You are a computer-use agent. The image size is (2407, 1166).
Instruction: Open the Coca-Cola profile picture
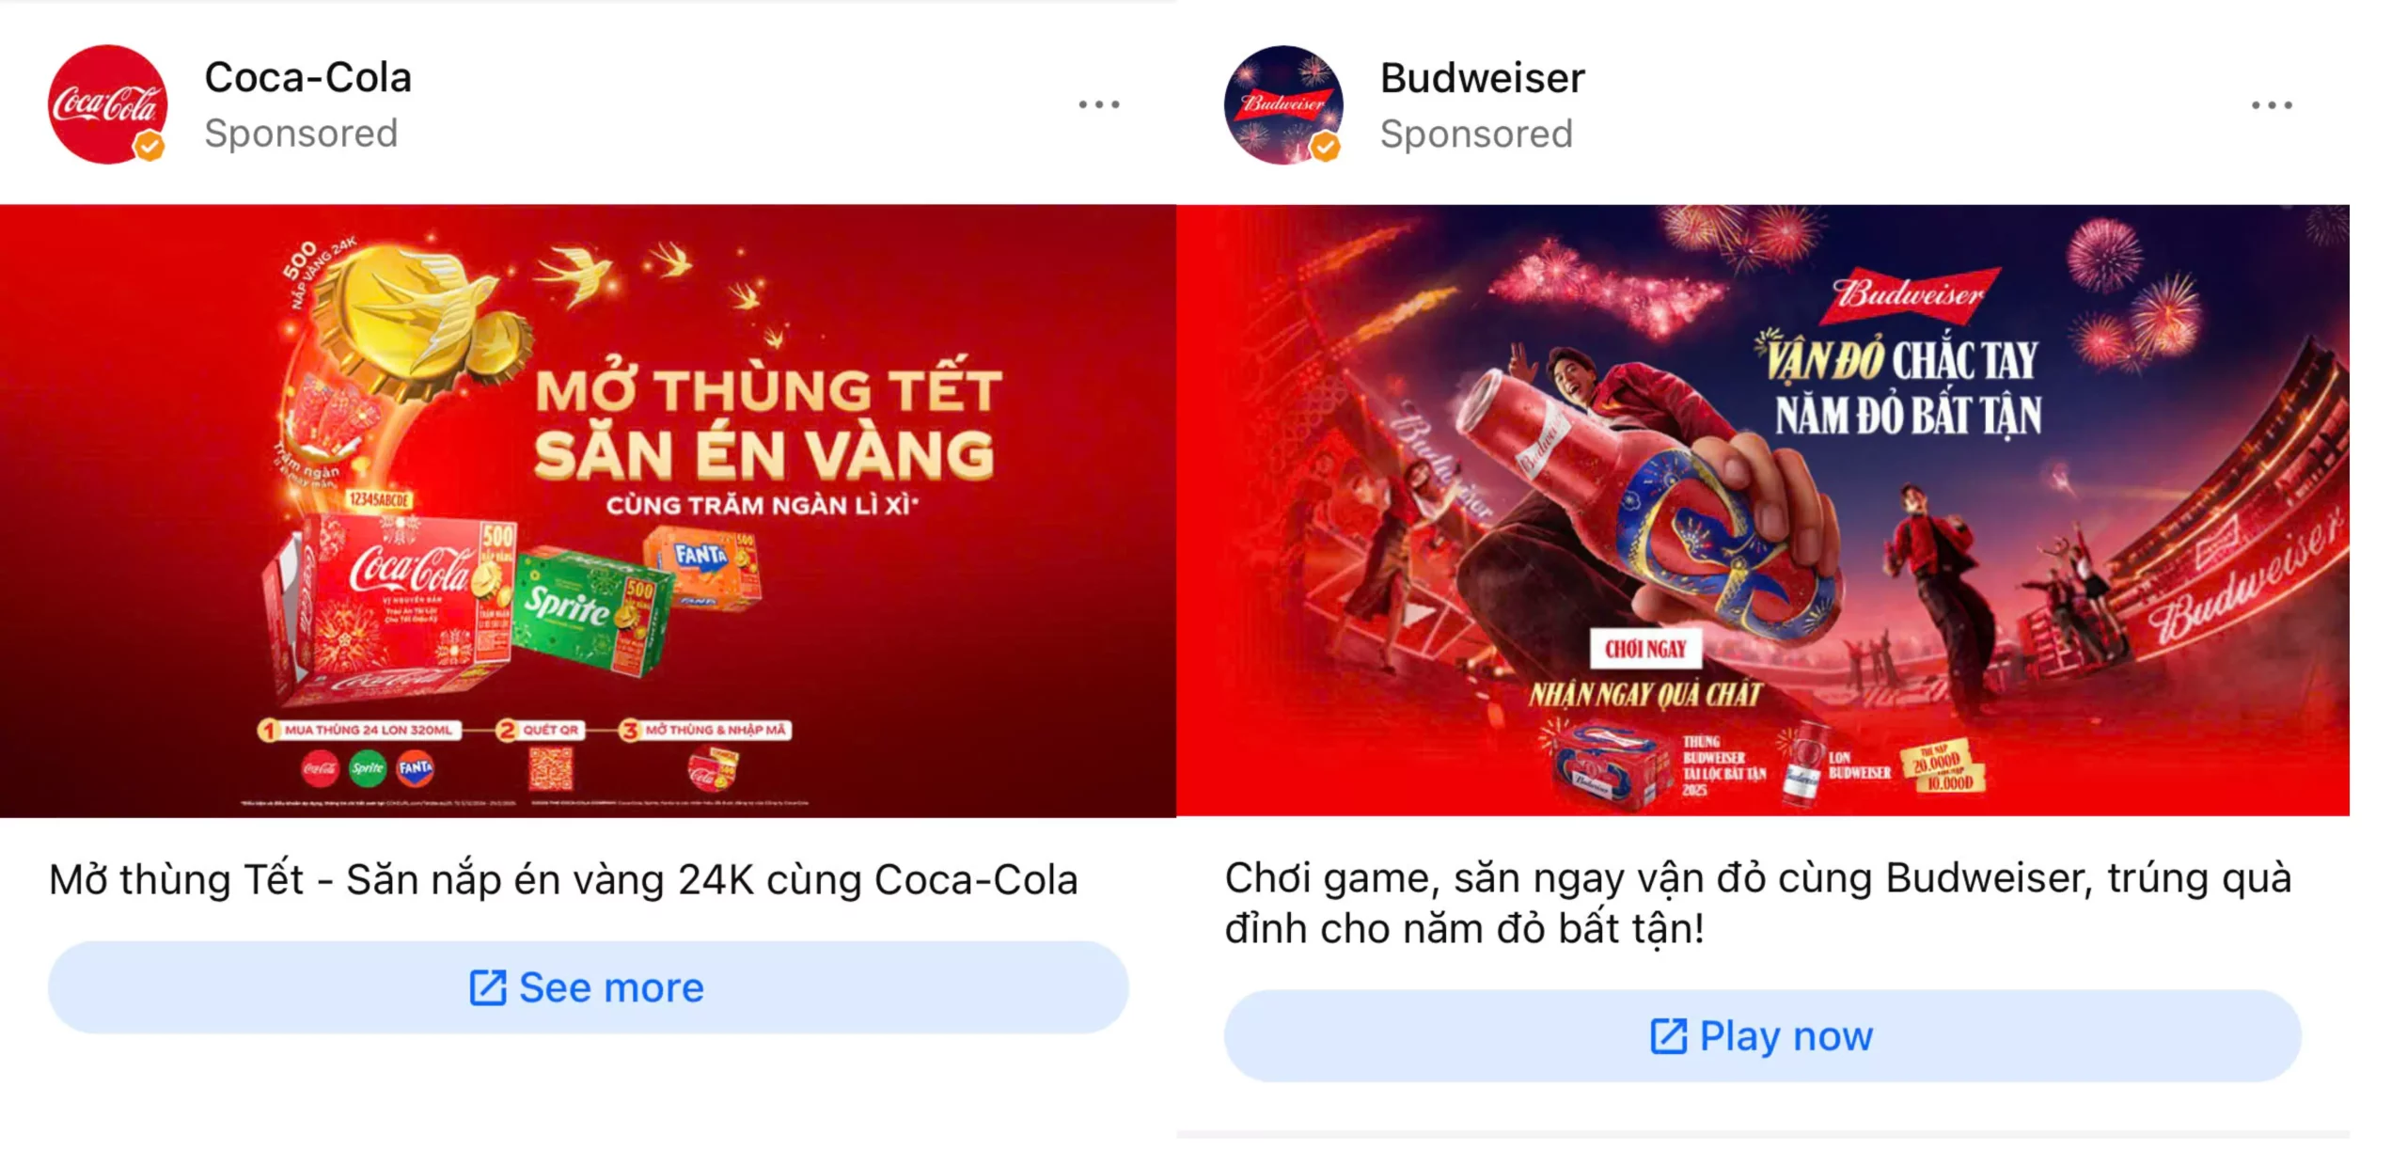pos(107,104)
